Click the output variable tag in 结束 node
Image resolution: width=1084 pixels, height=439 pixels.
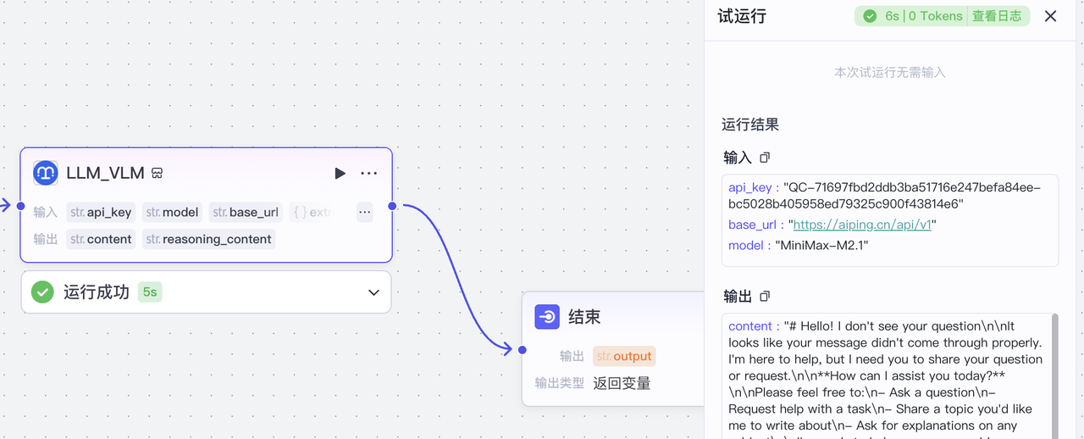coord(624,356)
